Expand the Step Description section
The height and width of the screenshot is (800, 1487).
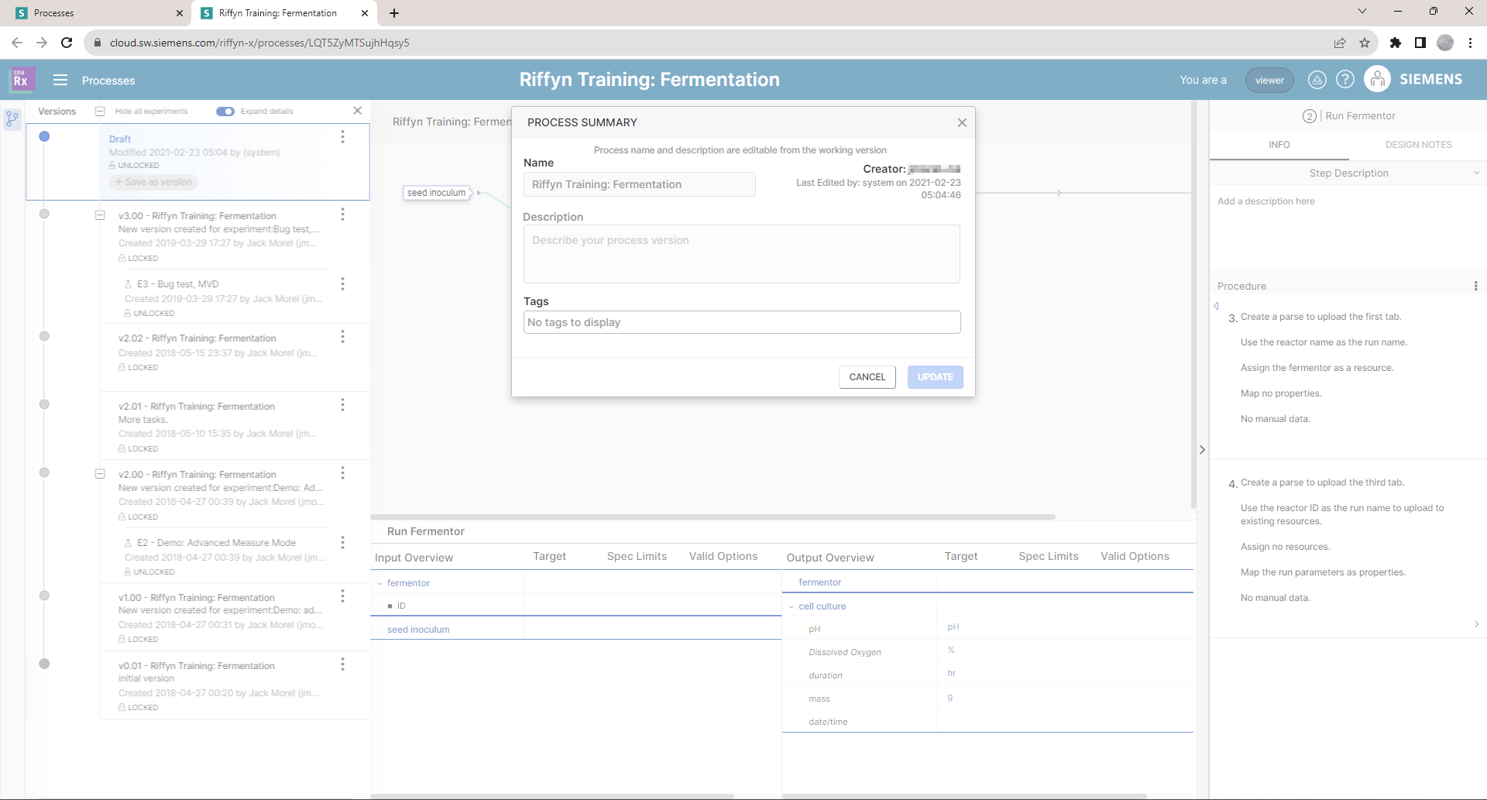[x=1478, y=173]
